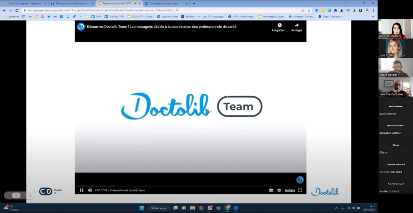This screenshot has width=413, height=213.
Task: Select Caroline Mottier's video thumbnail
Action: [396, 29]
